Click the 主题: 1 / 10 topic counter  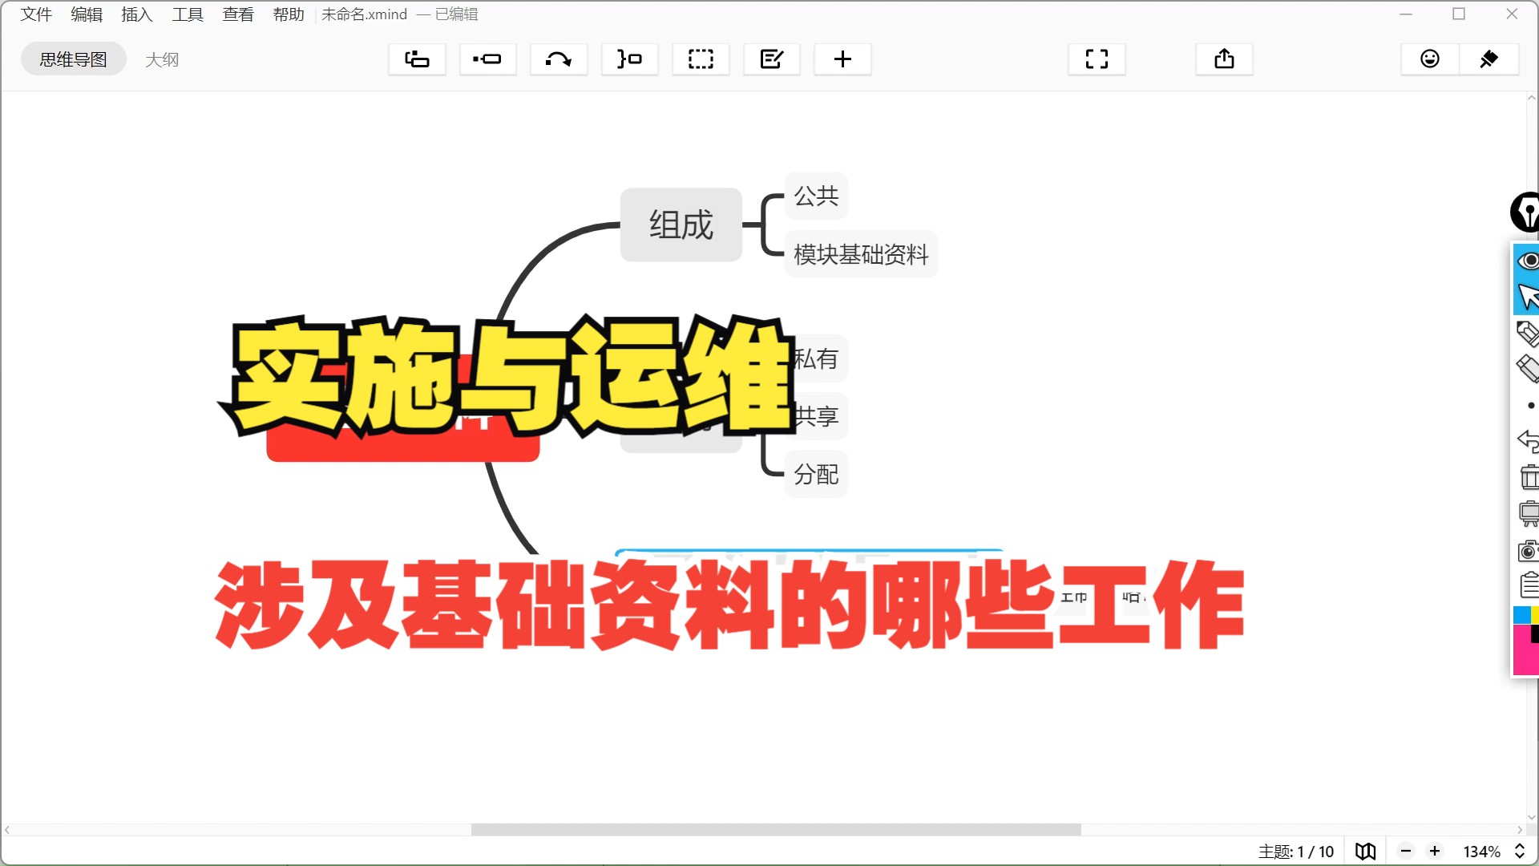pyautogui.click(x=1295, y=852)
